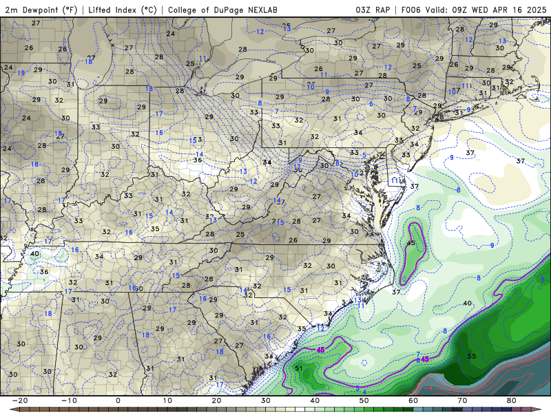The image size is (551, 413).
Task: Click the 50 label on the legend scale
Action: pyautogui.click(x=364, y=401)
